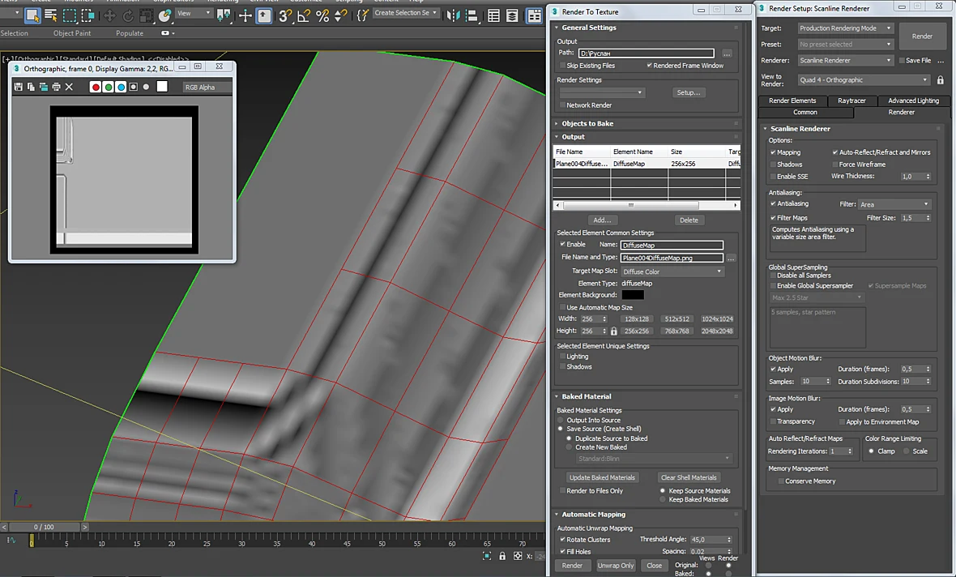Activate the Select and Rotate tool
The image size is (956, 577).
click(x=128, y=15)
